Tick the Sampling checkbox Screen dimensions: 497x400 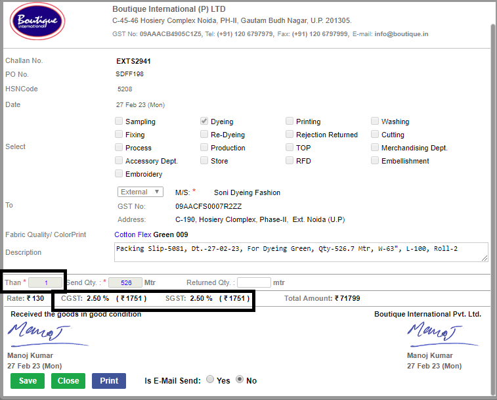[119, 121]
